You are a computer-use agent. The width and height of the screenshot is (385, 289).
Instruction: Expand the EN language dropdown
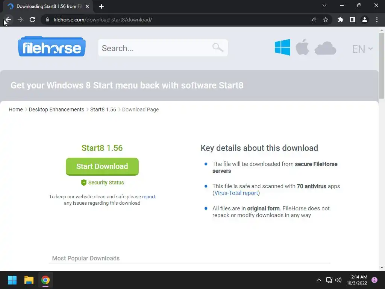[x=362, y=49]
